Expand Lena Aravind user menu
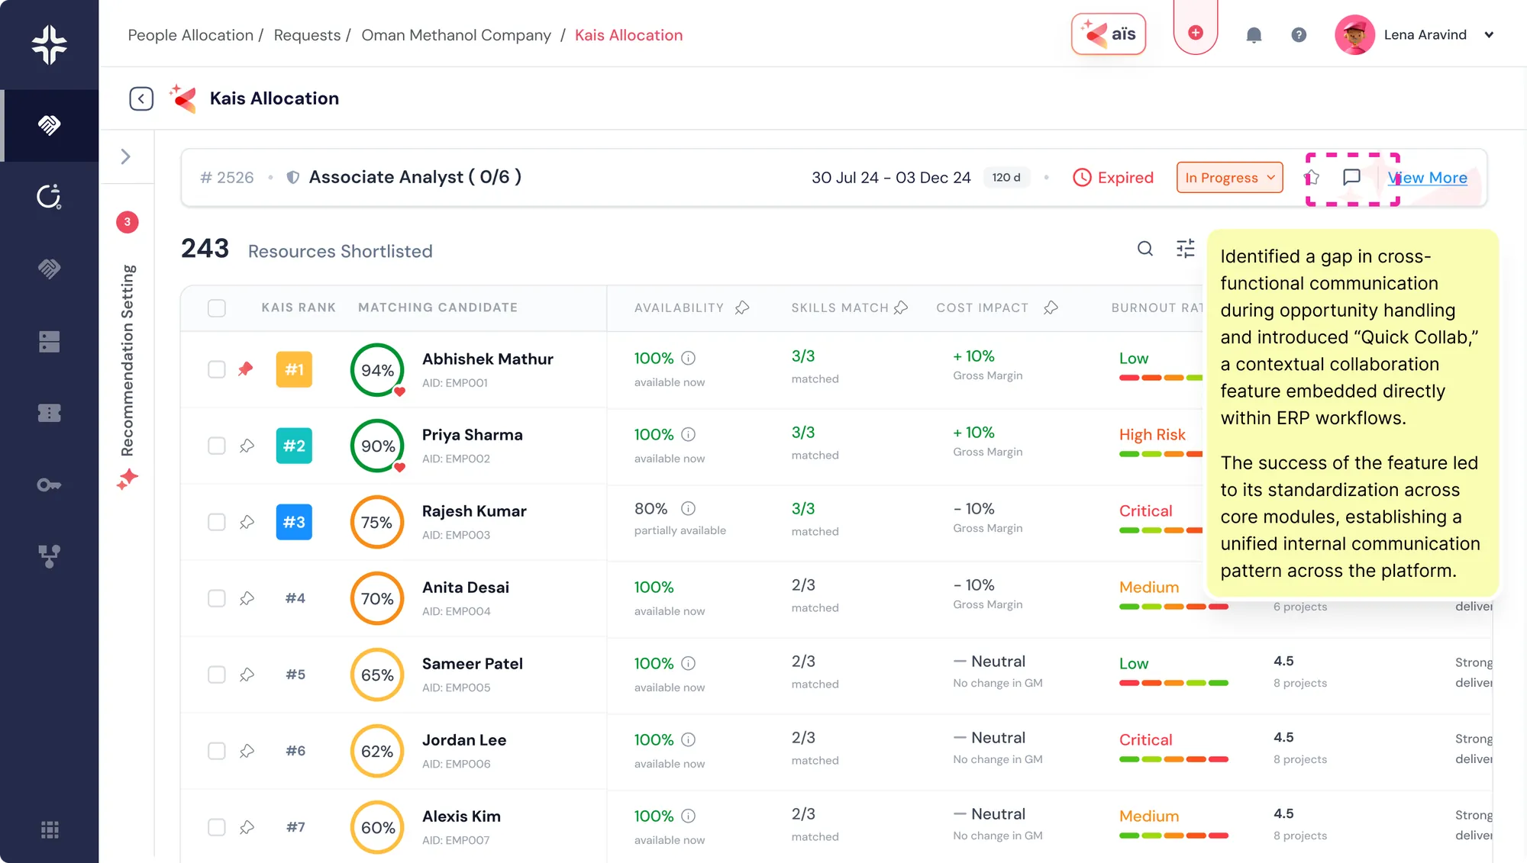Screen dimensions: 1527x863 coord(1489,35)
